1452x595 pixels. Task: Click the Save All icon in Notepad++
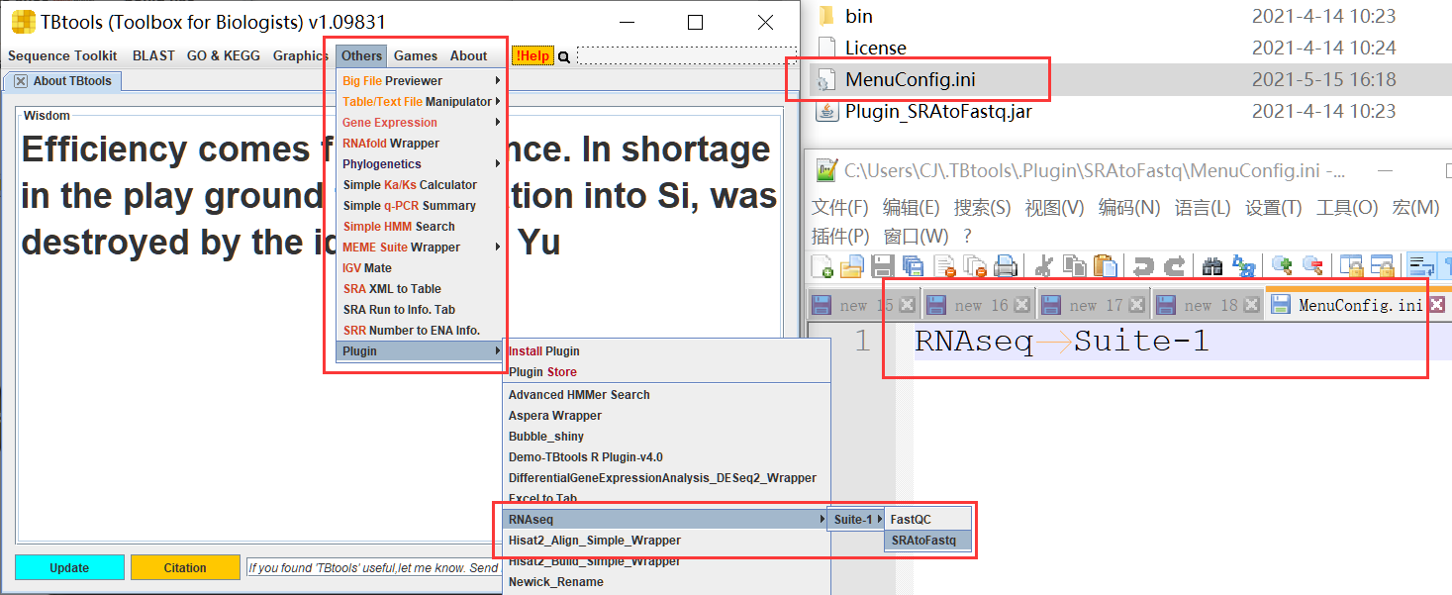pos(914,265)
